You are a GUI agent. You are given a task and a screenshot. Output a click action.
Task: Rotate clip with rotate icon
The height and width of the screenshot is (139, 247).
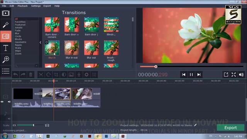tap(49, 75)
